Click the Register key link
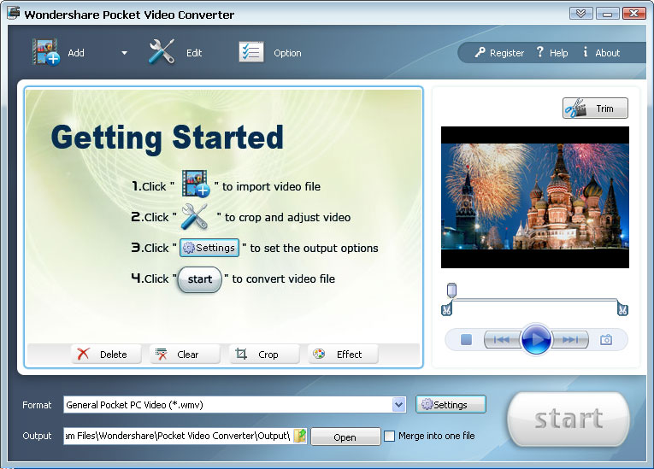 [x=499, y=52]
